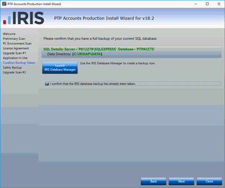Uncheck the backup already taken confirmation checkbox
The width and height of the screenshot is (225, 188).
click(47, 84)
